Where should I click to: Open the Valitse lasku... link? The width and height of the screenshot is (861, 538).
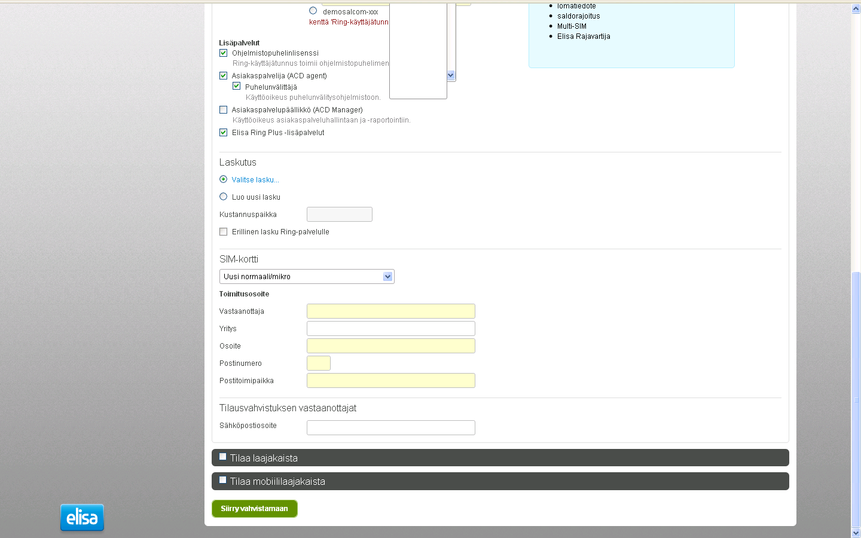[x=255, y=180]
